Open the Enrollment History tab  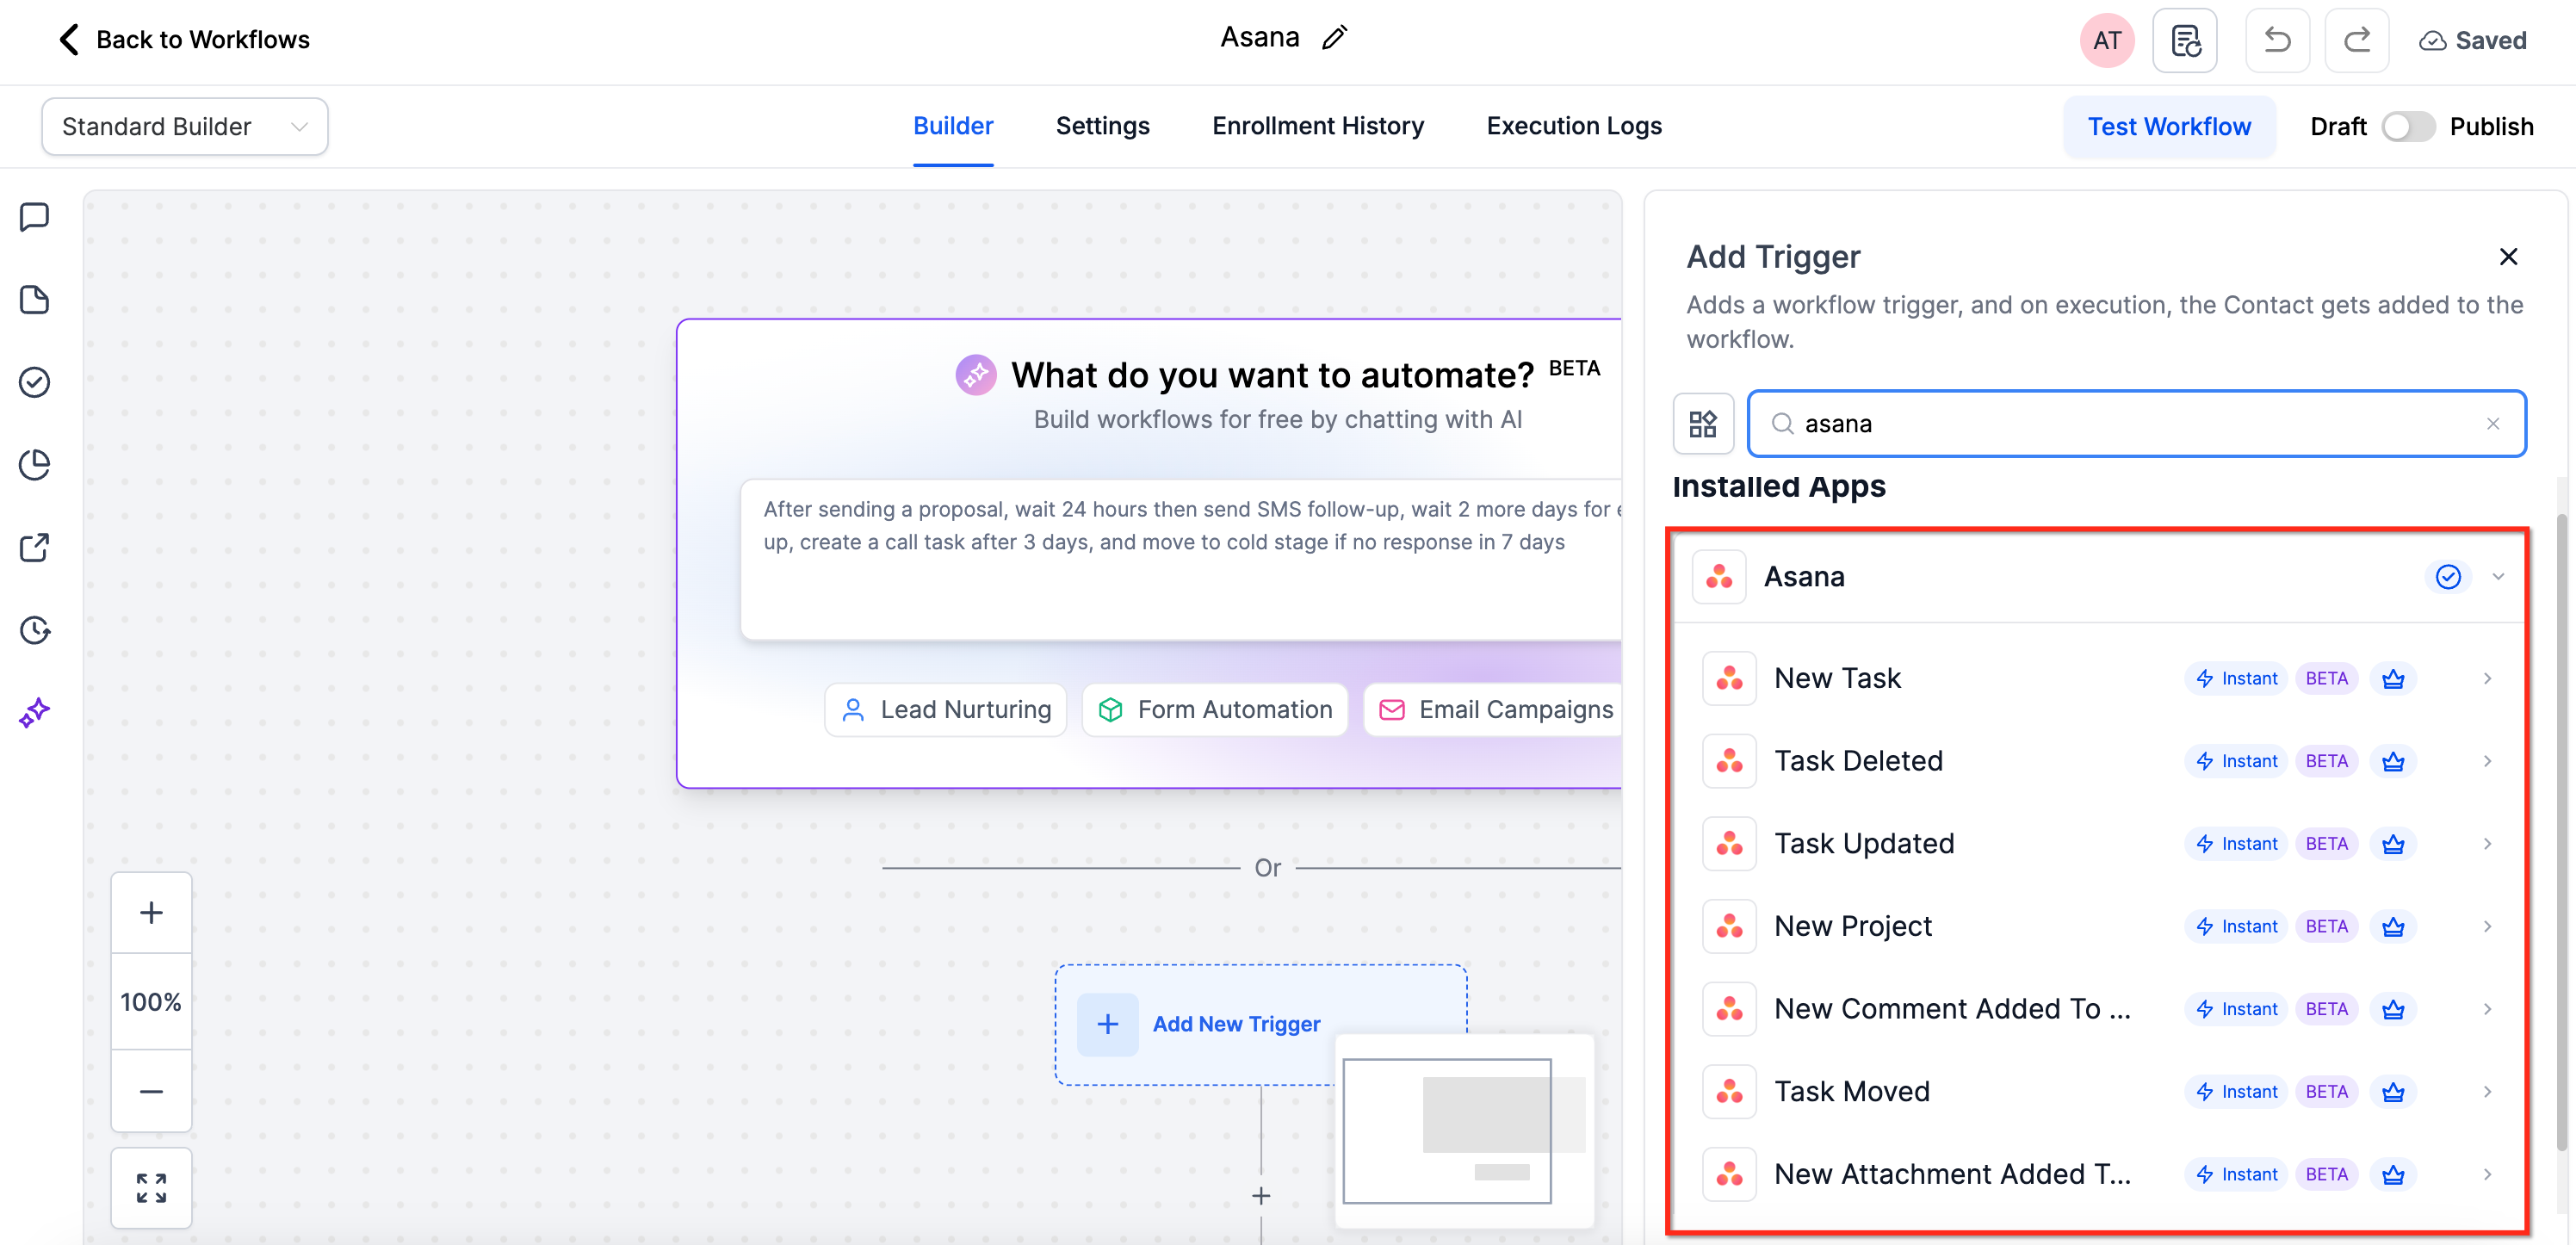point(1318,126)
